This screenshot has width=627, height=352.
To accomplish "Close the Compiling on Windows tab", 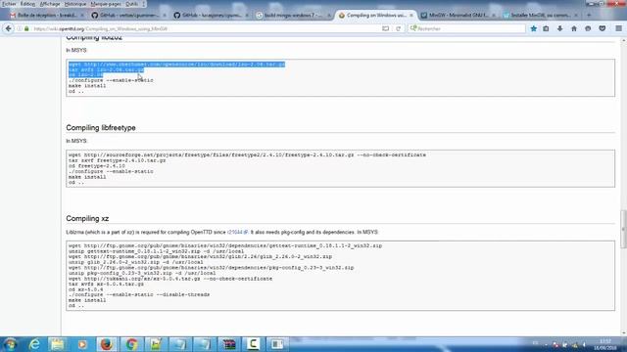I will (411, 16).
